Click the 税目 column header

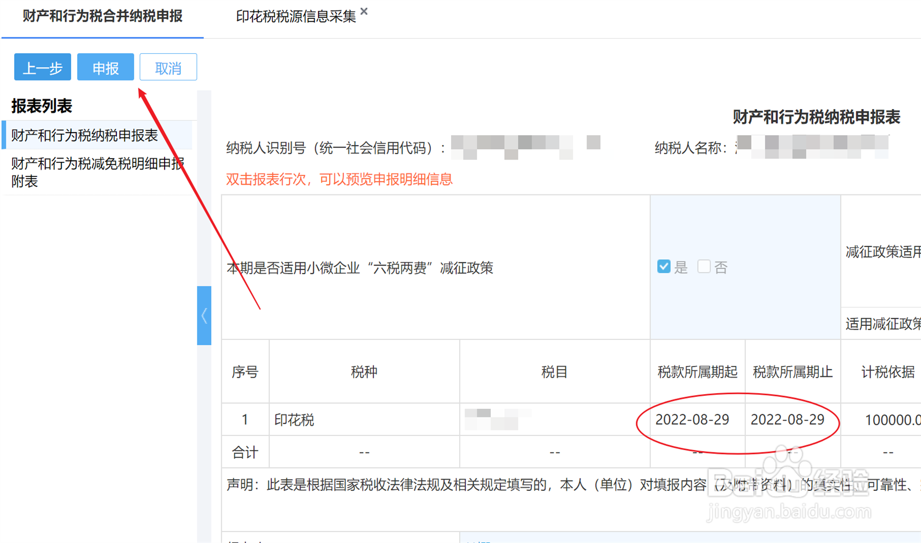coord(554,371)
